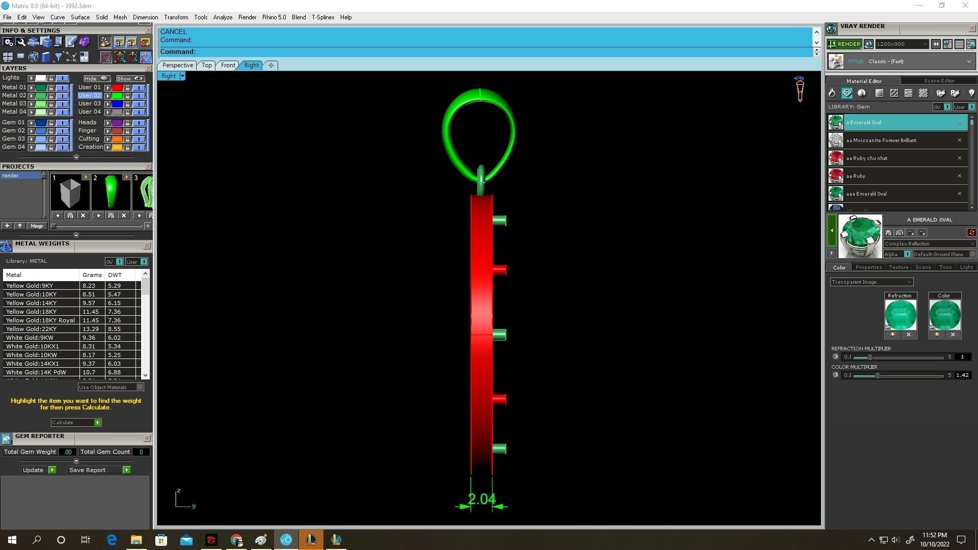Click the filter funnel icon
This screenshot has height=550, width=978.
[58, 57]
